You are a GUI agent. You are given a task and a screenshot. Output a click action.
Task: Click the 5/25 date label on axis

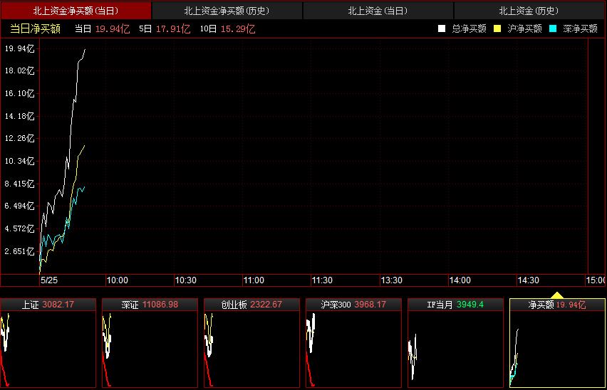point(49,280)
